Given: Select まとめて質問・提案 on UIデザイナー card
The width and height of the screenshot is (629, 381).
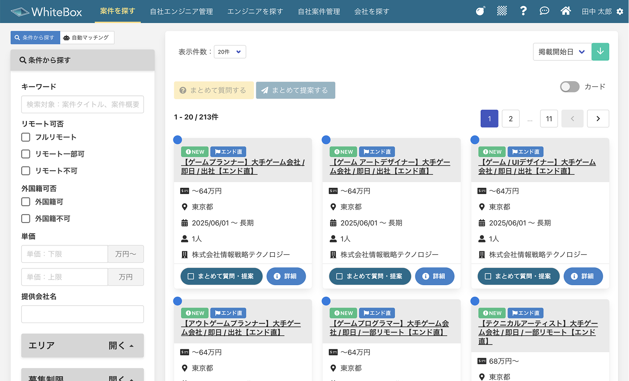Looking at the screenshot, I should point(519,276).
